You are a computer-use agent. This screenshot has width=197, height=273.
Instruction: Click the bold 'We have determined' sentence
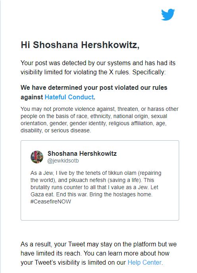click(94, 92)
